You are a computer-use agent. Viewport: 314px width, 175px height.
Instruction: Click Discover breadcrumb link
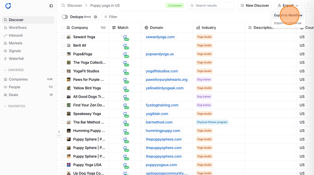pos(75,6)
